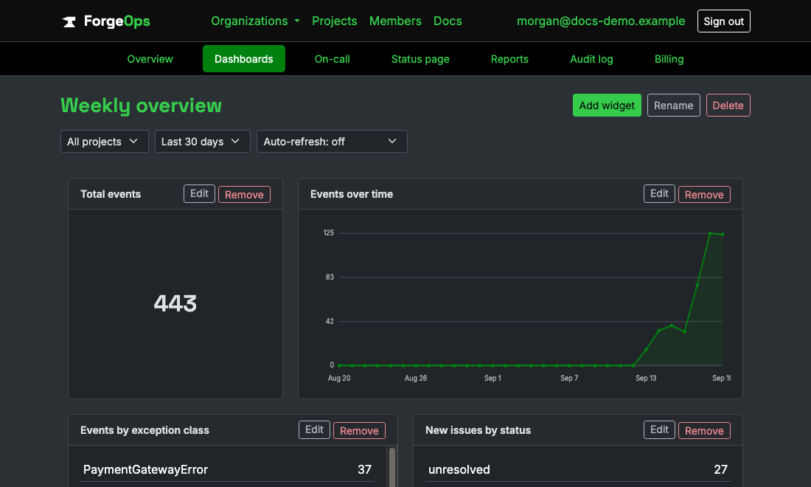Viewport: 811px width, 487px height.
Task: Click the Weekly overview heading
Action: (x=141, y=106)
